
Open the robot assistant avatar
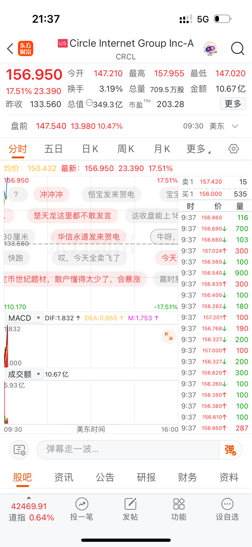click(210, 49)
